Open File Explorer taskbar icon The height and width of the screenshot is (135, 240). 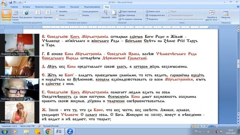point(27,132)
